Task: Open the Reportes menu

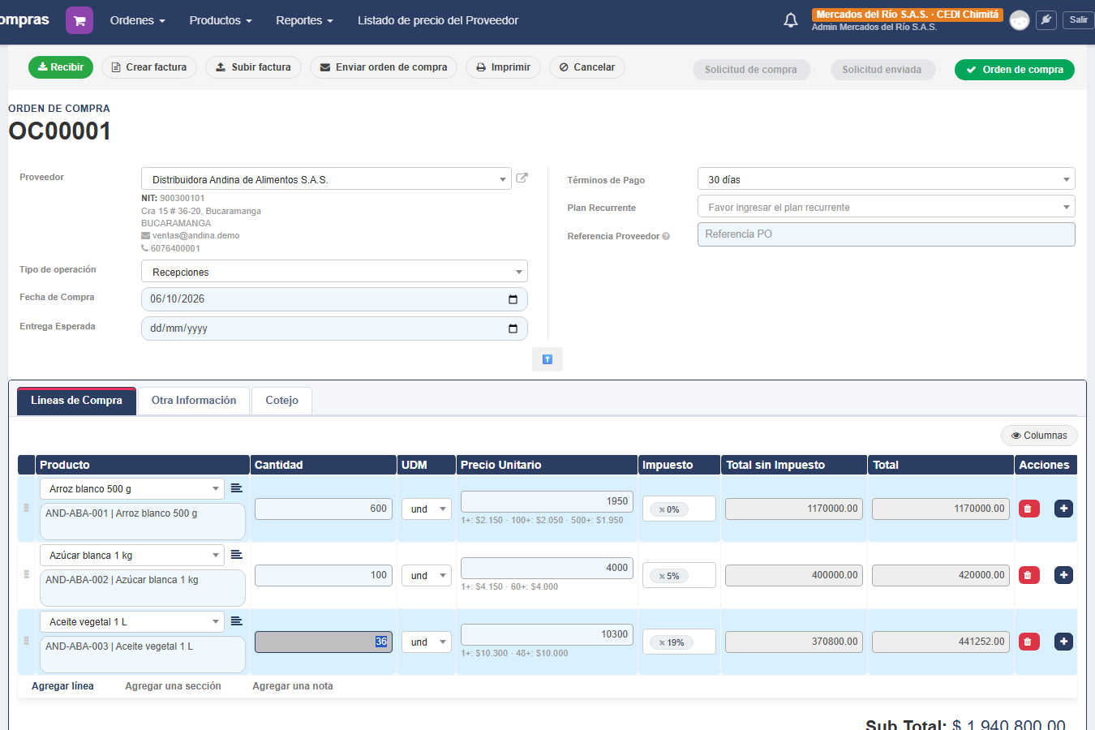Action: 304,20
